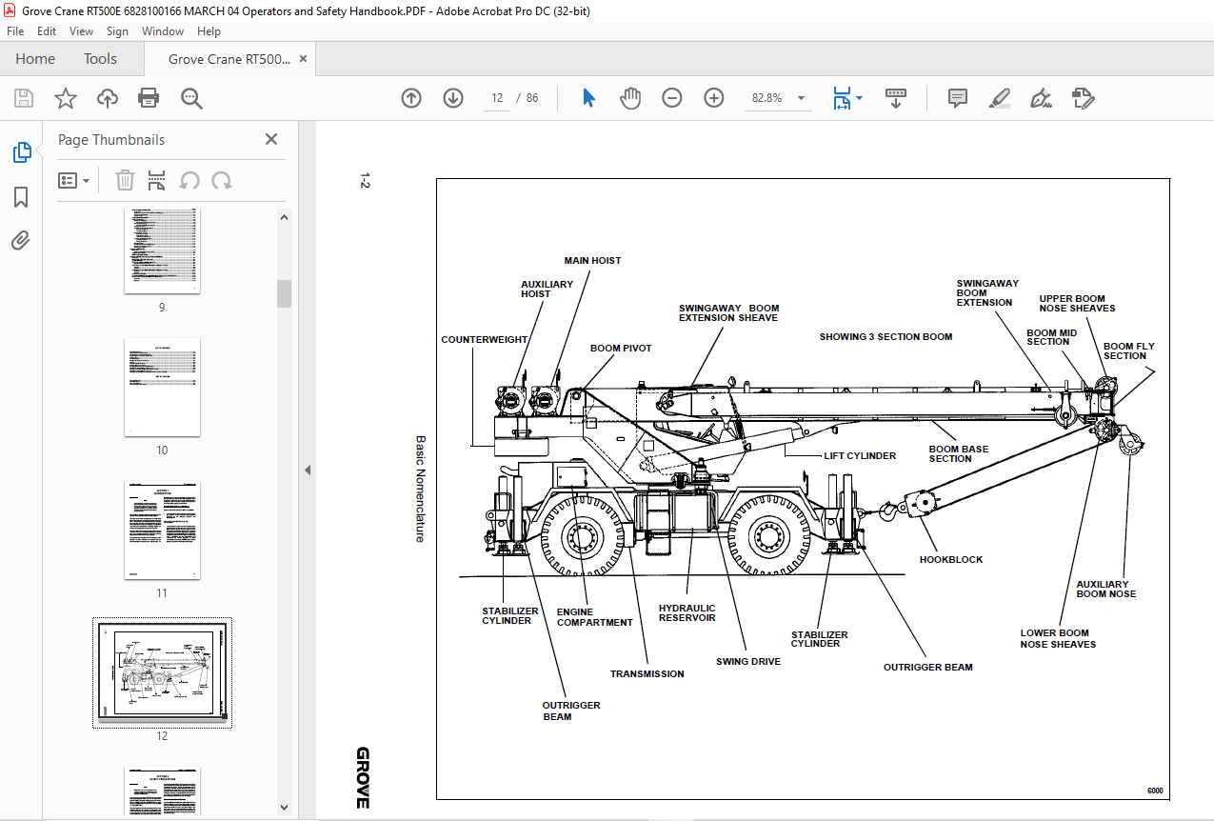Click the Send for review icon
The image size is (1214, 821).
point(1083,98)
